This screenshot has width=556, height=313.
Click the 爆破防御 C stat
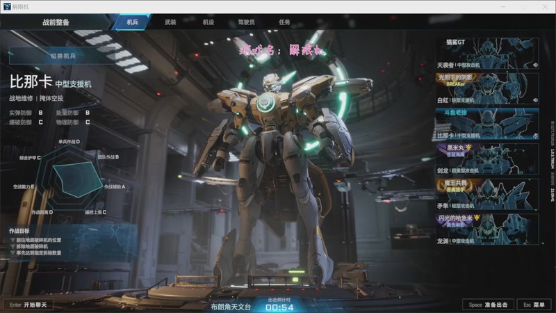point(26,122)
